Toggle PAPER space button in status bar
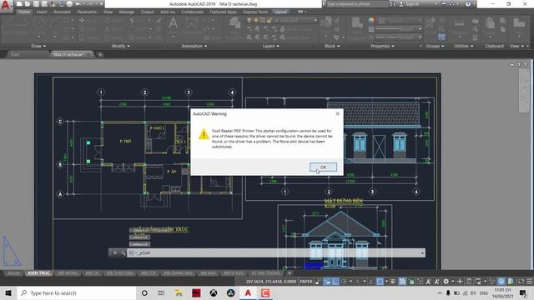The image size is (534, 300). [306, 282]
